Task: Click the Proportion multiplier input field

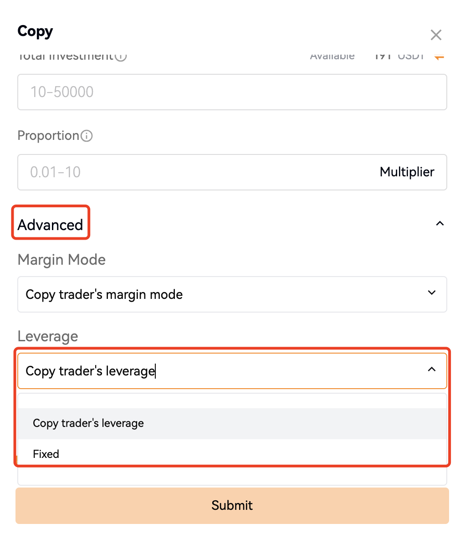Action: tap(196, 172)
